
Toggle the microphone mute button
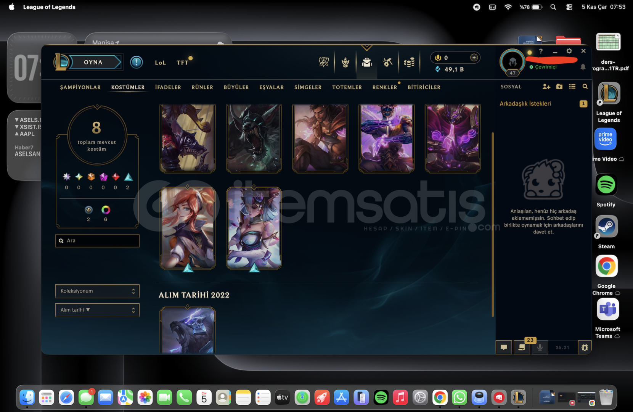(x=540, y=347)
